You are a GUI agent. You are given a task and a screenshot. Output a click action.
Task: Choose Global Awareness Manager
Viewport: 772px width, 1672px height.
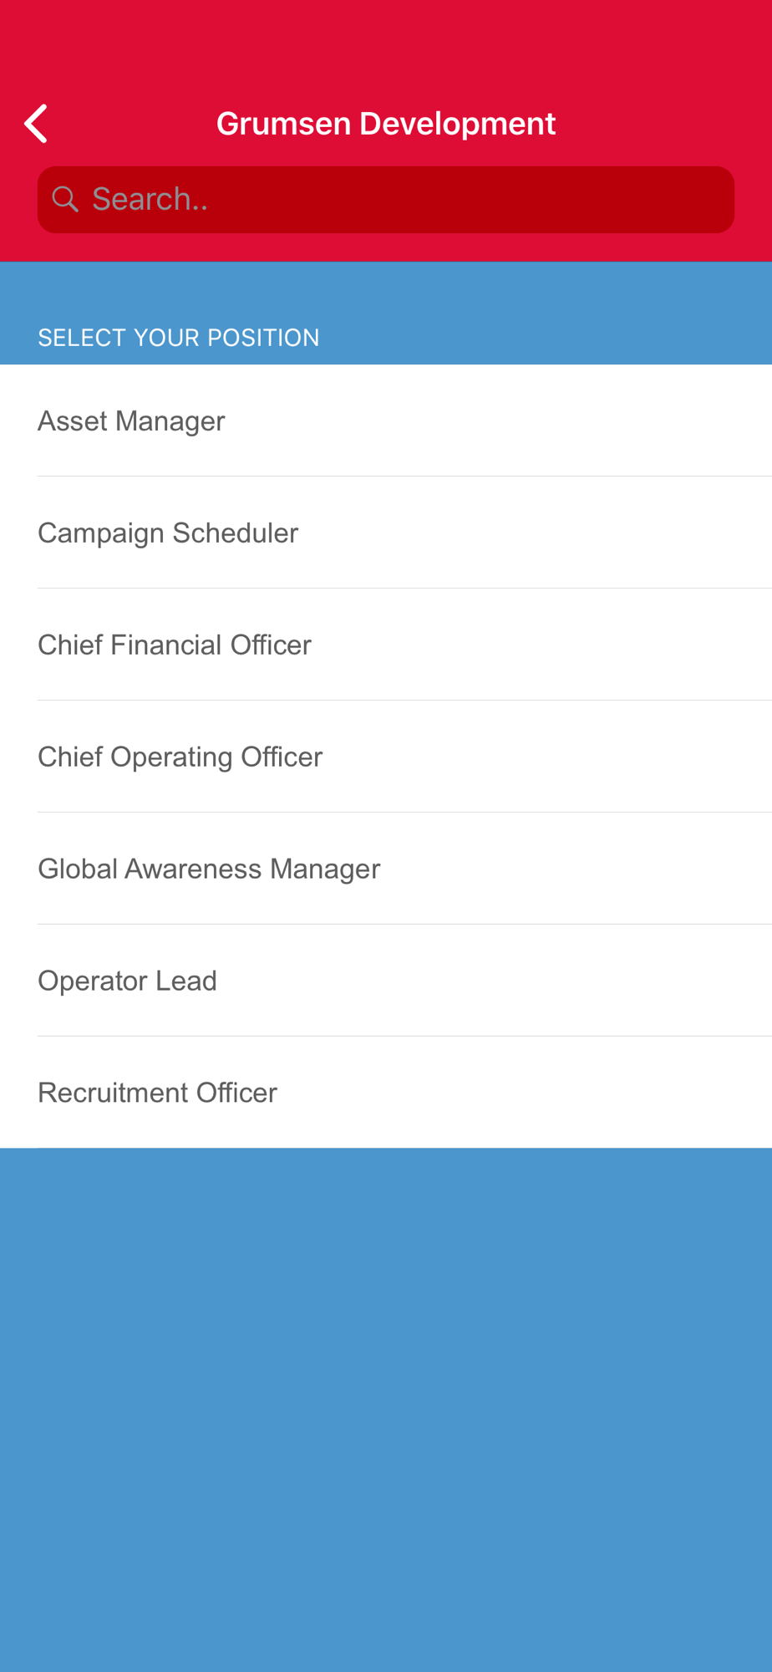[x=386, y=869]
